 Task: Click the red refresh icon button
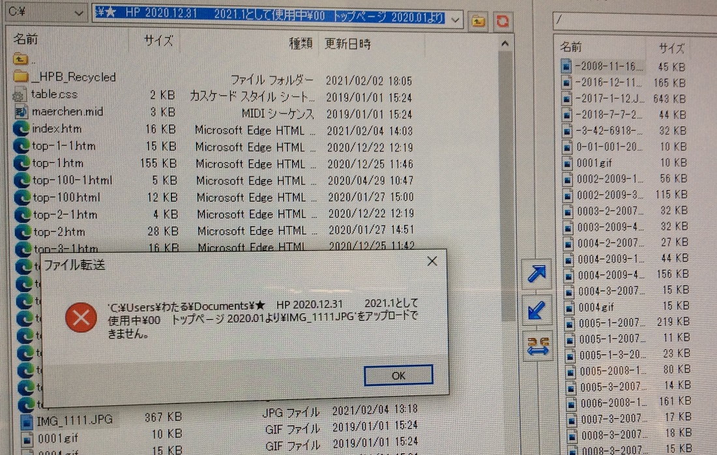click(x=501, y=21)
